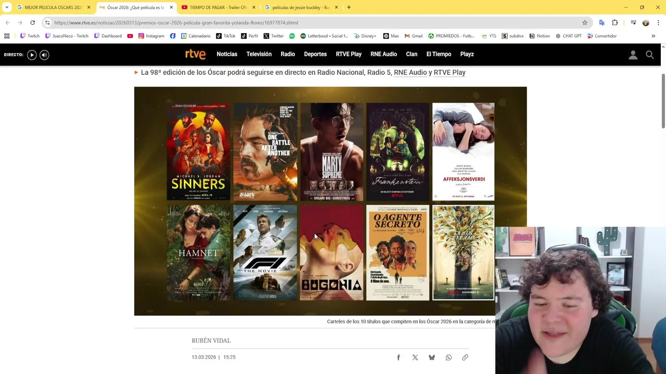Open the Instagram bookmark
The height and width of the screenshot is (374, 666).
[x=151, y=36]
